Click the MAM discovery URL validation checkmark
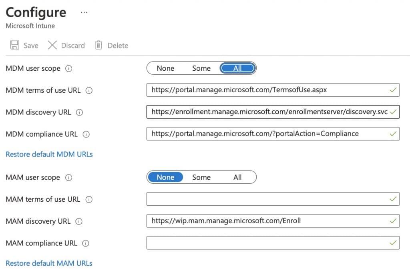This screenshot has width=410, height=272. (393, 221)
